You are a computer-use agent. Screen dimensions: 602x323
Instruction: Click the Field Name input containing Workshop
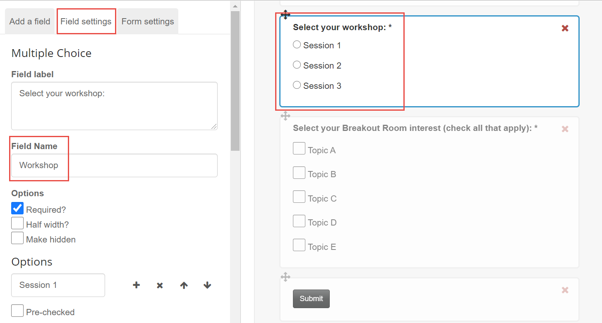[x=114, y=165]
